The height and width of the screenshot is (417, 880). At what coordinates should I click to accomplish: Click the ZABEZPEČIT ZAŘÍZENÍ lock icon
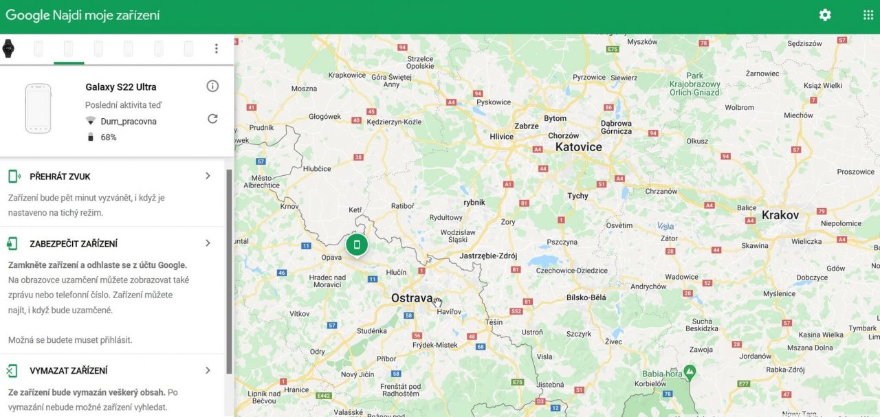(x=12, y=243)
